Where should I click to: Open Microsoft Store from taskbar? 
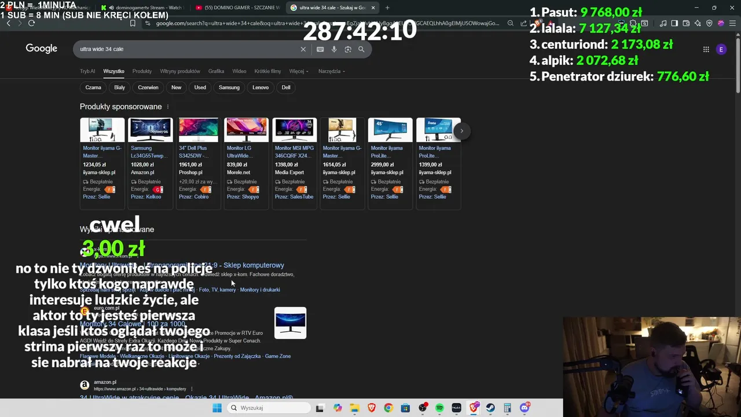click(x=405, y=408)
